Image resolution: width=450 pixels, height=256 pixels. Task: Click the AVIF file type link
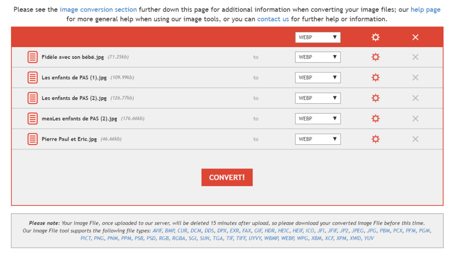point(157,230)
